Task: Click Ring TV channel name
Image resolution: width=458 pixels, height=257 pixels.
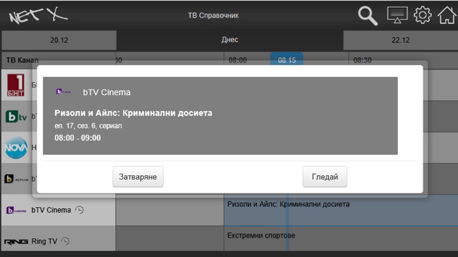Action: click(44, 241)
